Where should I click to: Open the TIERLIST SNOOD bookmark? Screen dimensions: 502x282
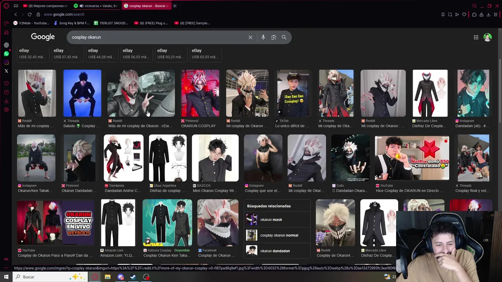(x=111, y=23)
